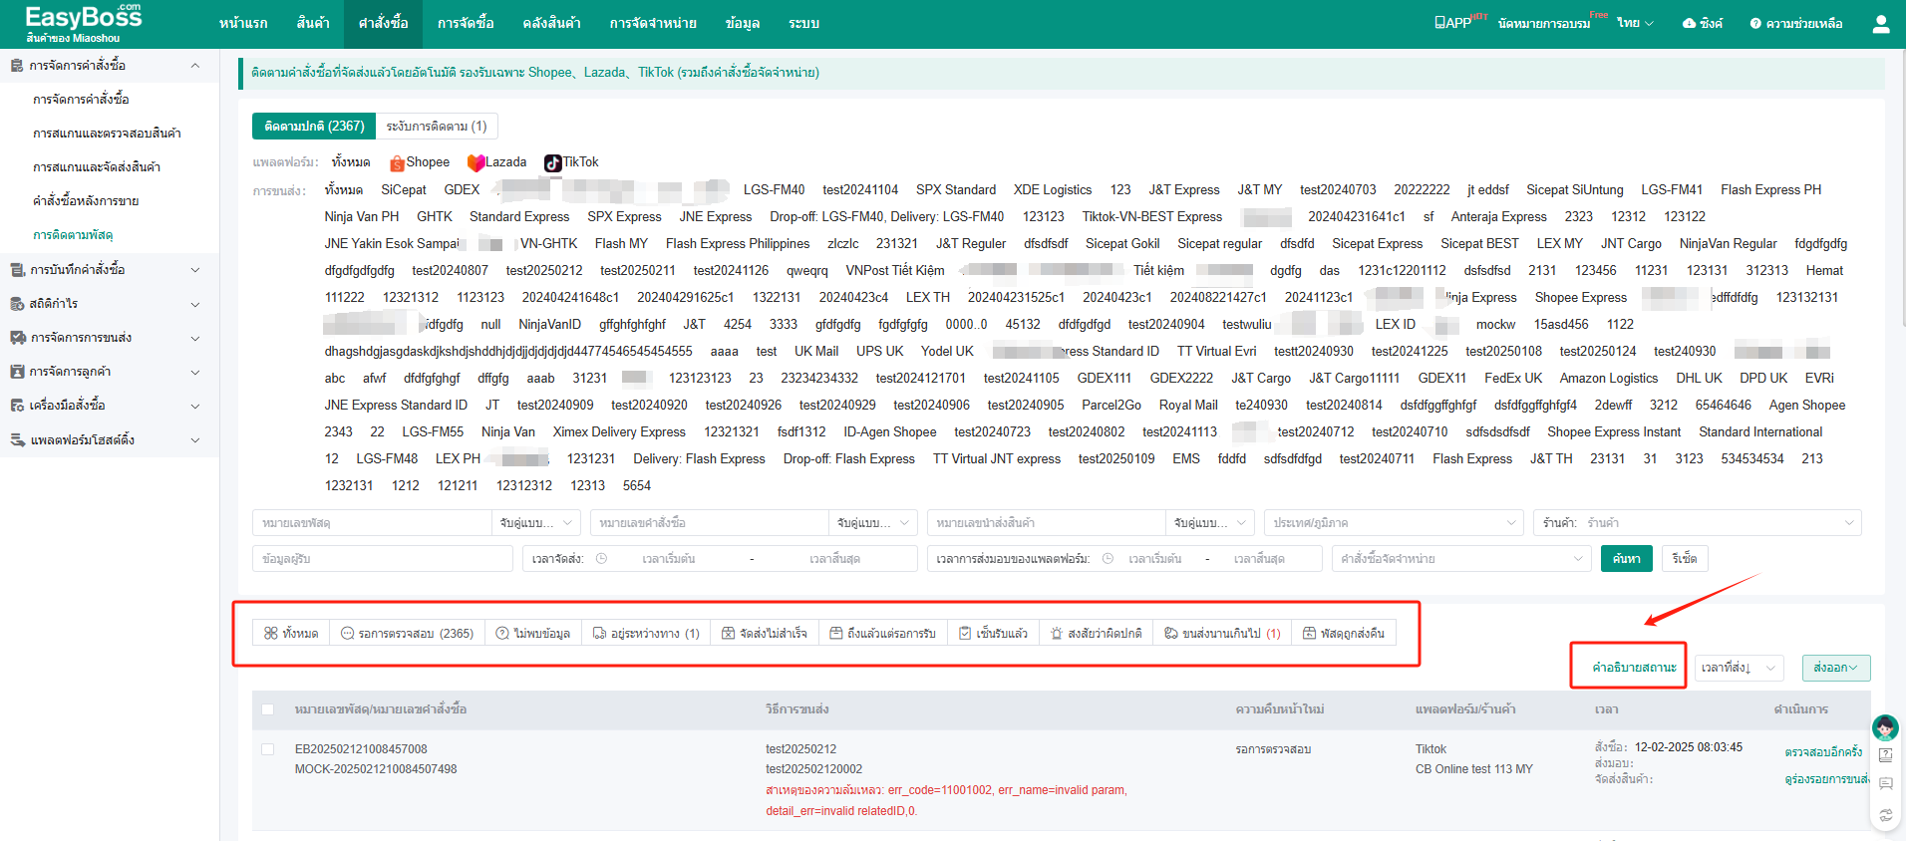Click การจัดการลูกค้า sidebar icon

[17, 372]
